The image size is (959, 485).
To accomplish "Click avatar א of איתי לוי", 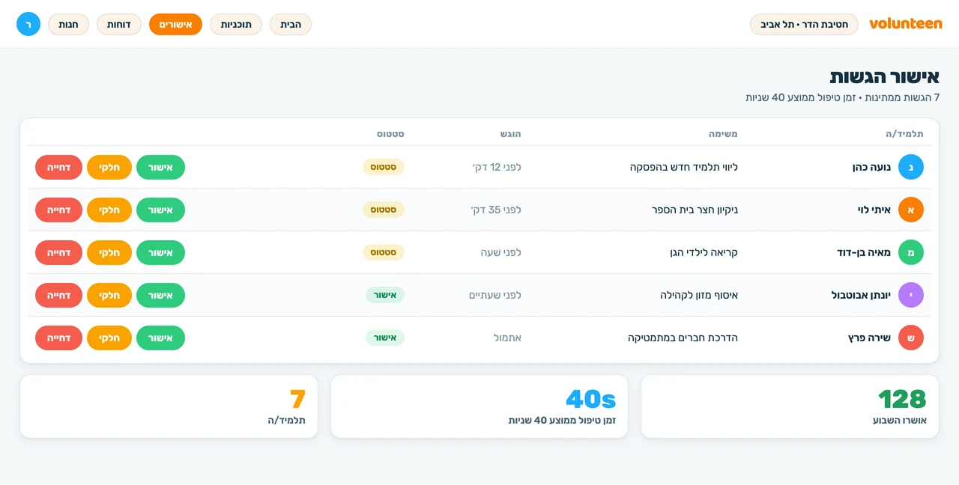I will (911, 210).
